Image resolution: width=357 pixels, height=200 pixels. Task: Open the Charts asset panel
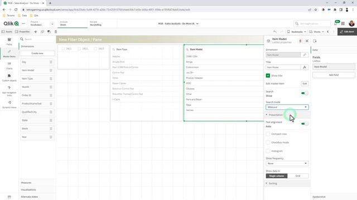click(9, 66)
